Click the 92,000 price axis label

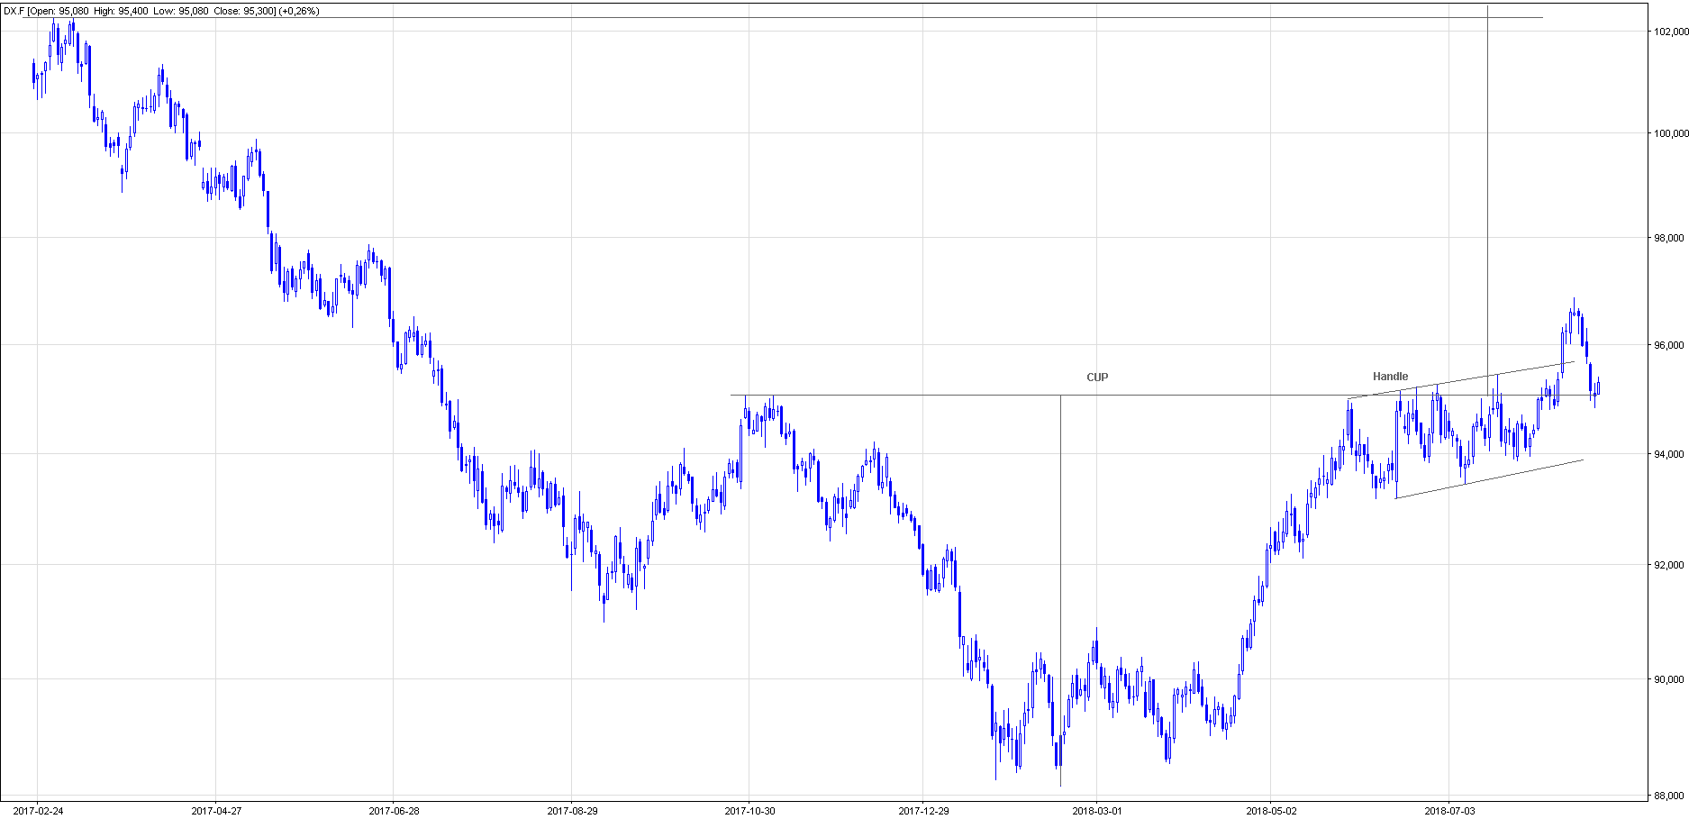click(1669, 565)
